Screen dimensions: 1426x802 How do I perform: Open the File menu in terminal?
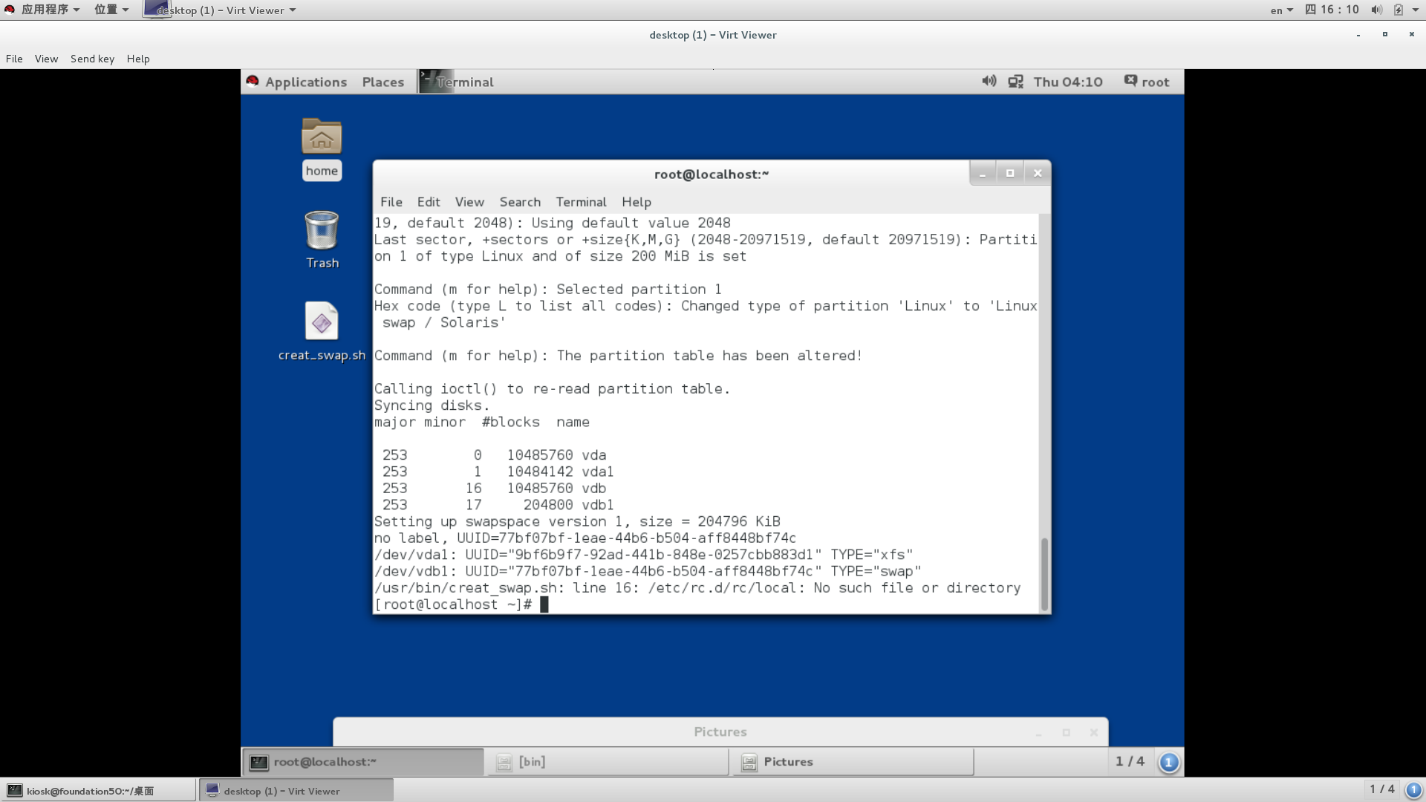pos(391,202)
